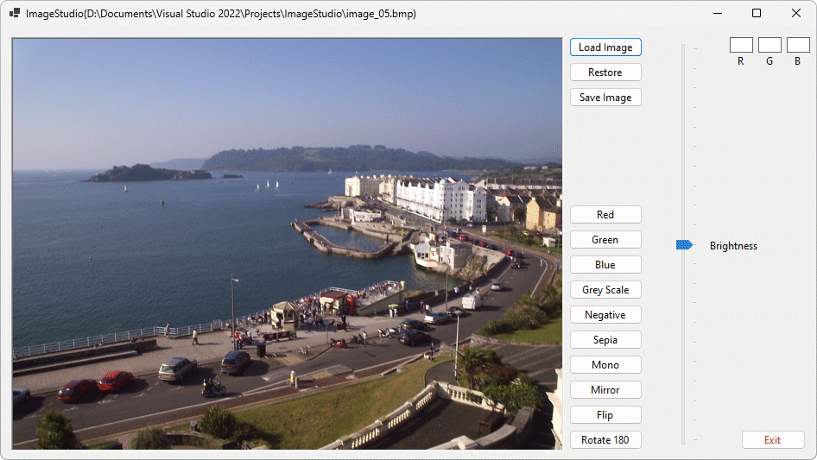Convert image with Grey Scale button

(x=605, y=290)
